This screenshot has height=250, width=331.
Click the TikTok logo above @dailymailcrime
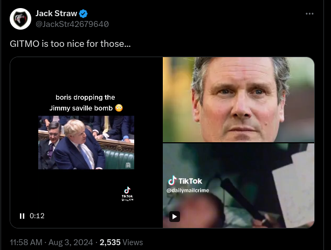pyautogui.click(x=184, y=181)
